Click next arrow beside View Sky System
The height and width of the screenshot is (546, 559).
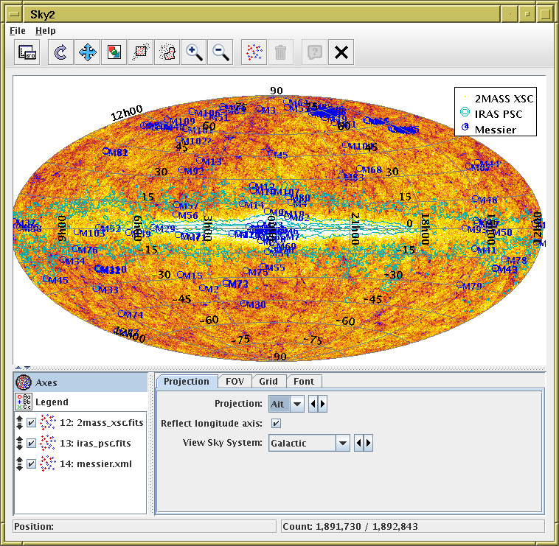369,443
